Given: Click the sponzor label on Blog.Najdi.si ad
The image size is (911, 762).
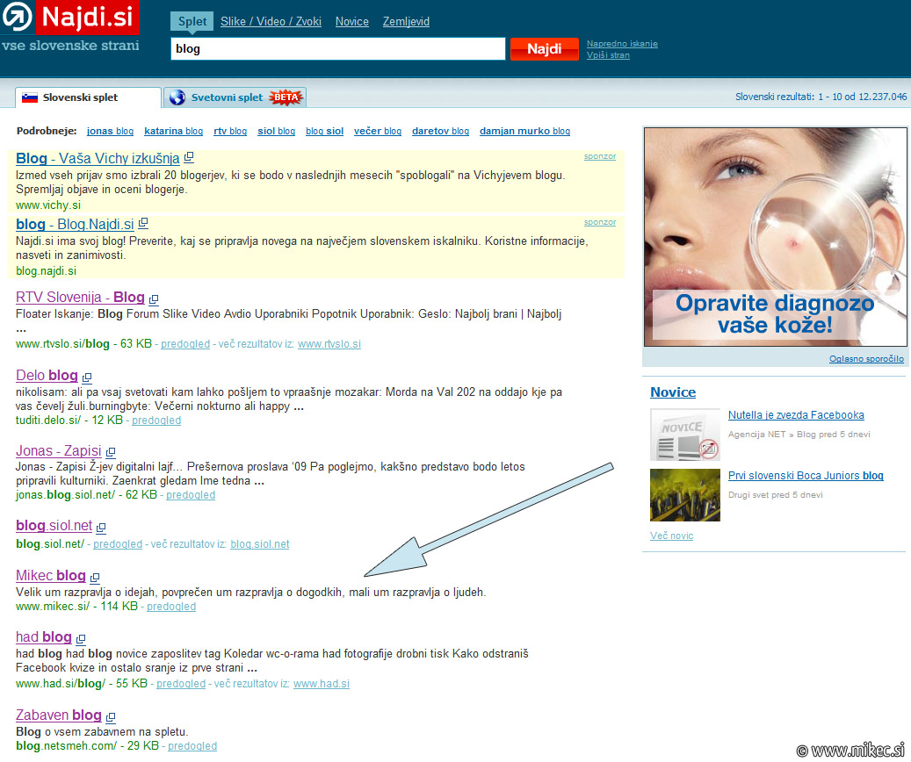Looking at the screenshot, I should [600, 222].
